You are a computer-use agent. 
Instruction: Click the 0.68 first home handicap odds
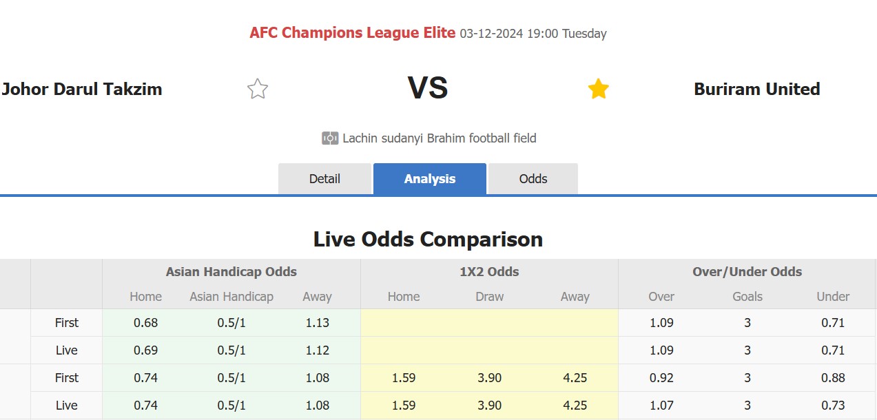point(146,323)
